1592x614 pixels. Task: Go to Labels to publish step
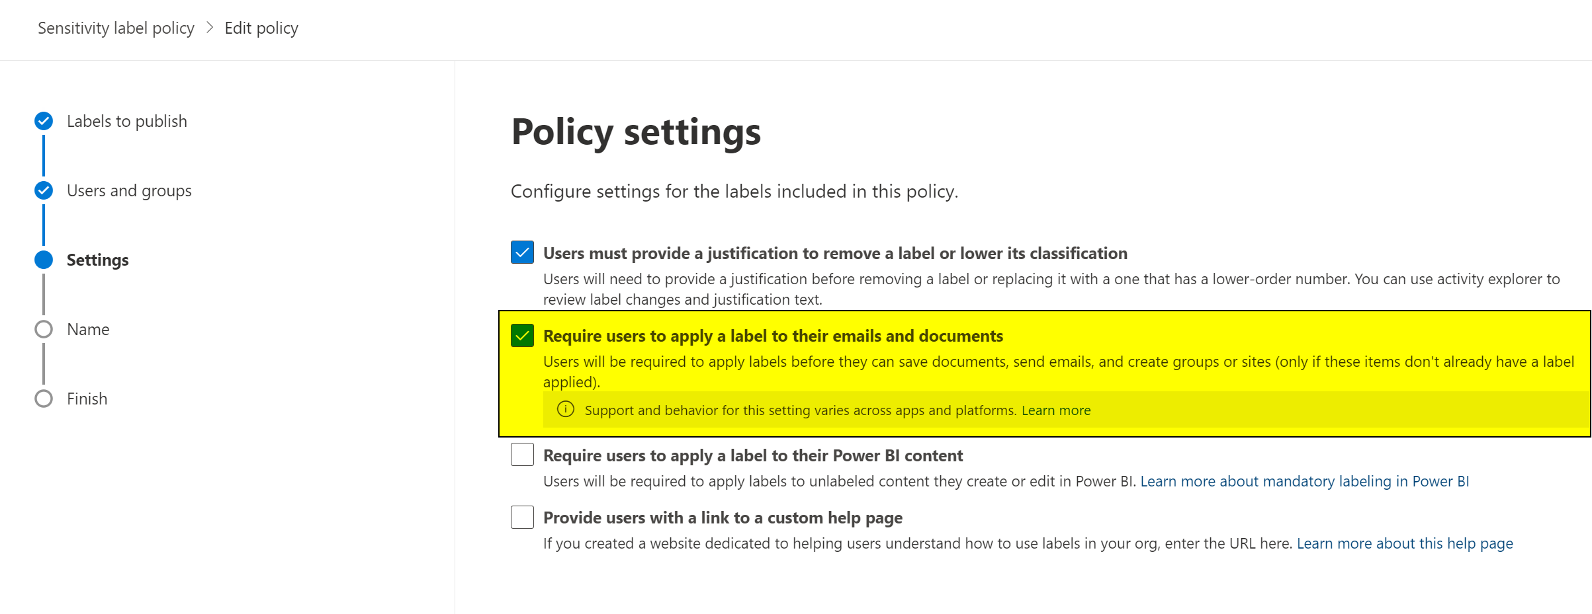[x=127, y=121]
